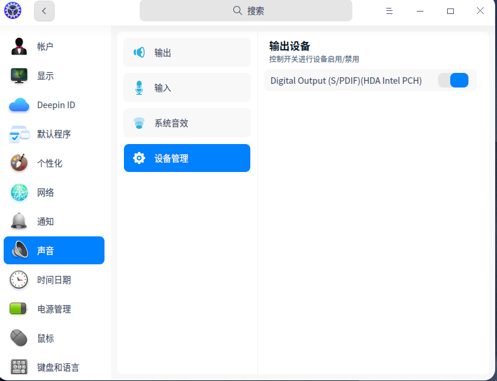Screen dimensions: 497x381
Task: Click the 搜索 search field
Action: (245, 10)
